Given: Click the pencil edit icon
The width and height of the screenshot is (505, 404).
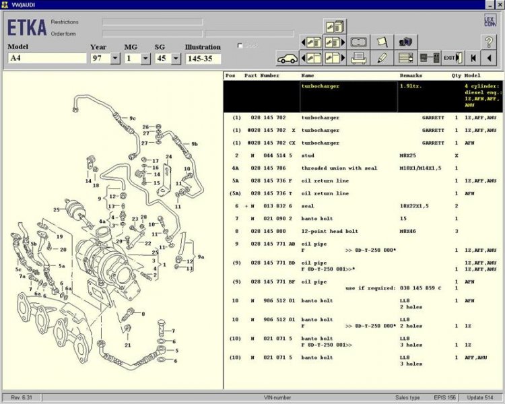Looking at the screenshot, I should coord(382,59).
